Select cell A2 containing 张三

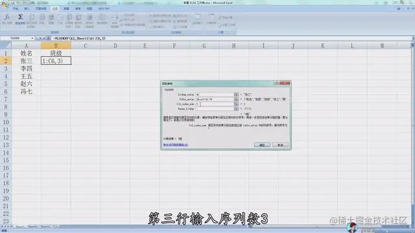26,61
